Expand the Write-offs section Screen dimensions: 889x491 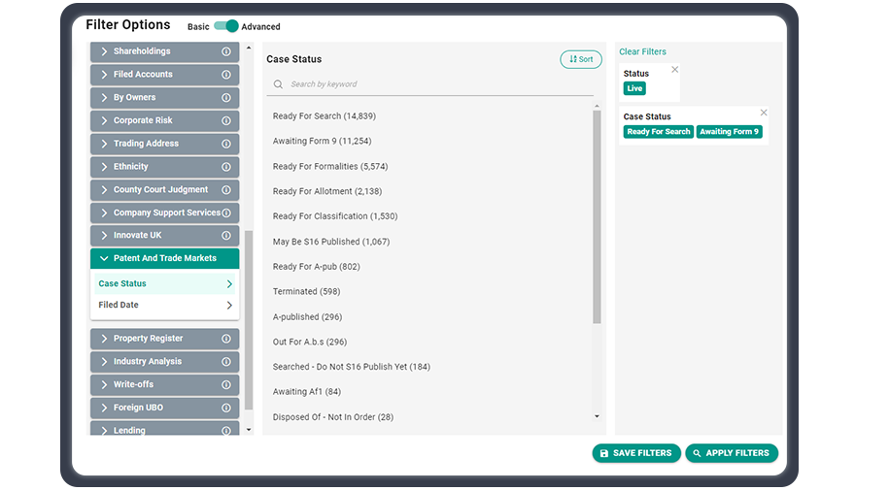164,384
